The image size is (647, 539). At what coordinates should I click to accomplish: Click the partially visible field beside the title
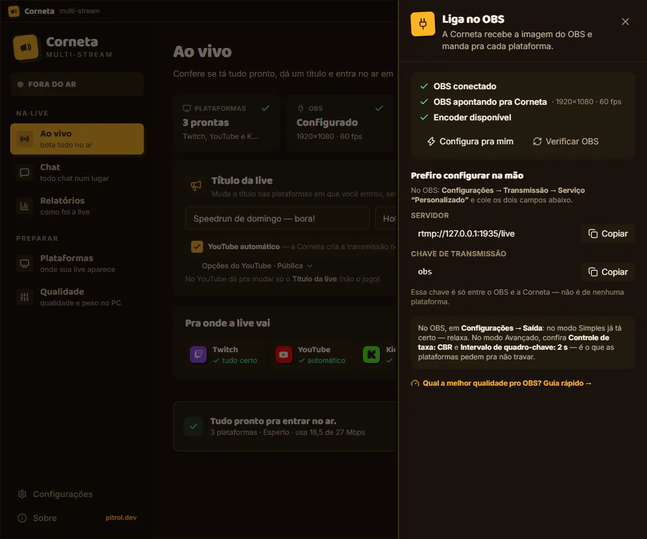point(385,218)
